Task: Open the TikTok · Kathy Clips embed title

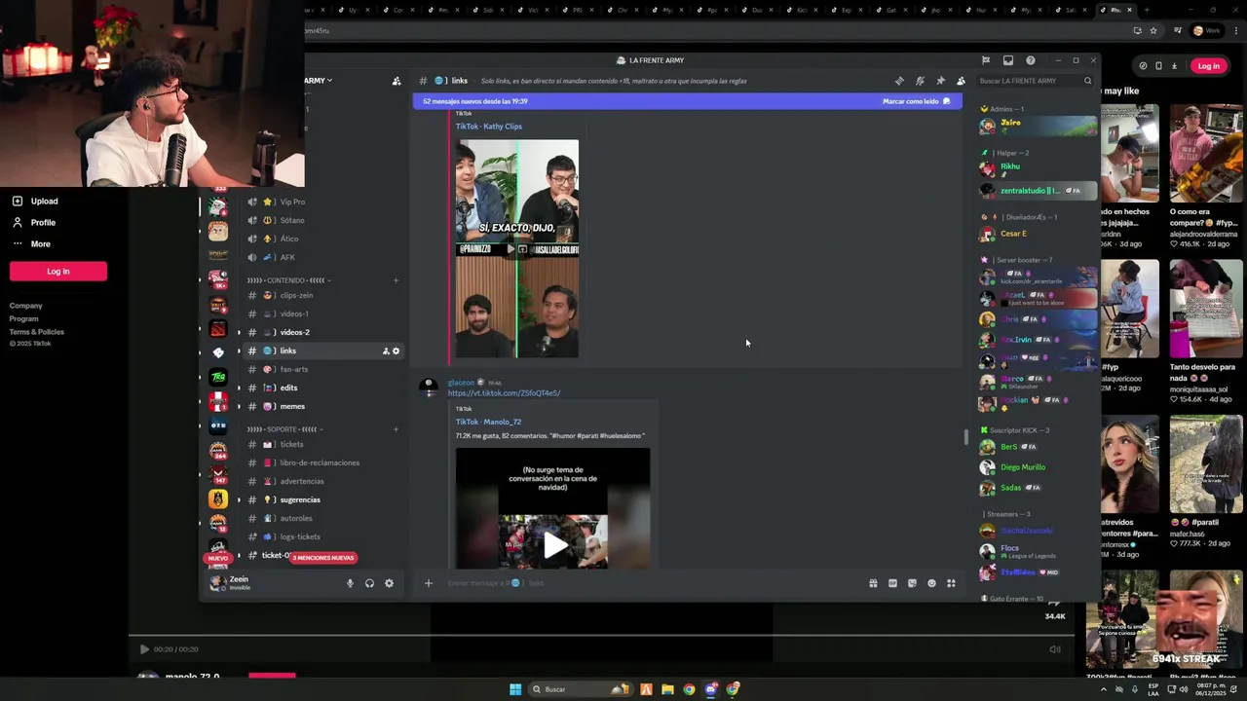Action: tap(489, 127)
